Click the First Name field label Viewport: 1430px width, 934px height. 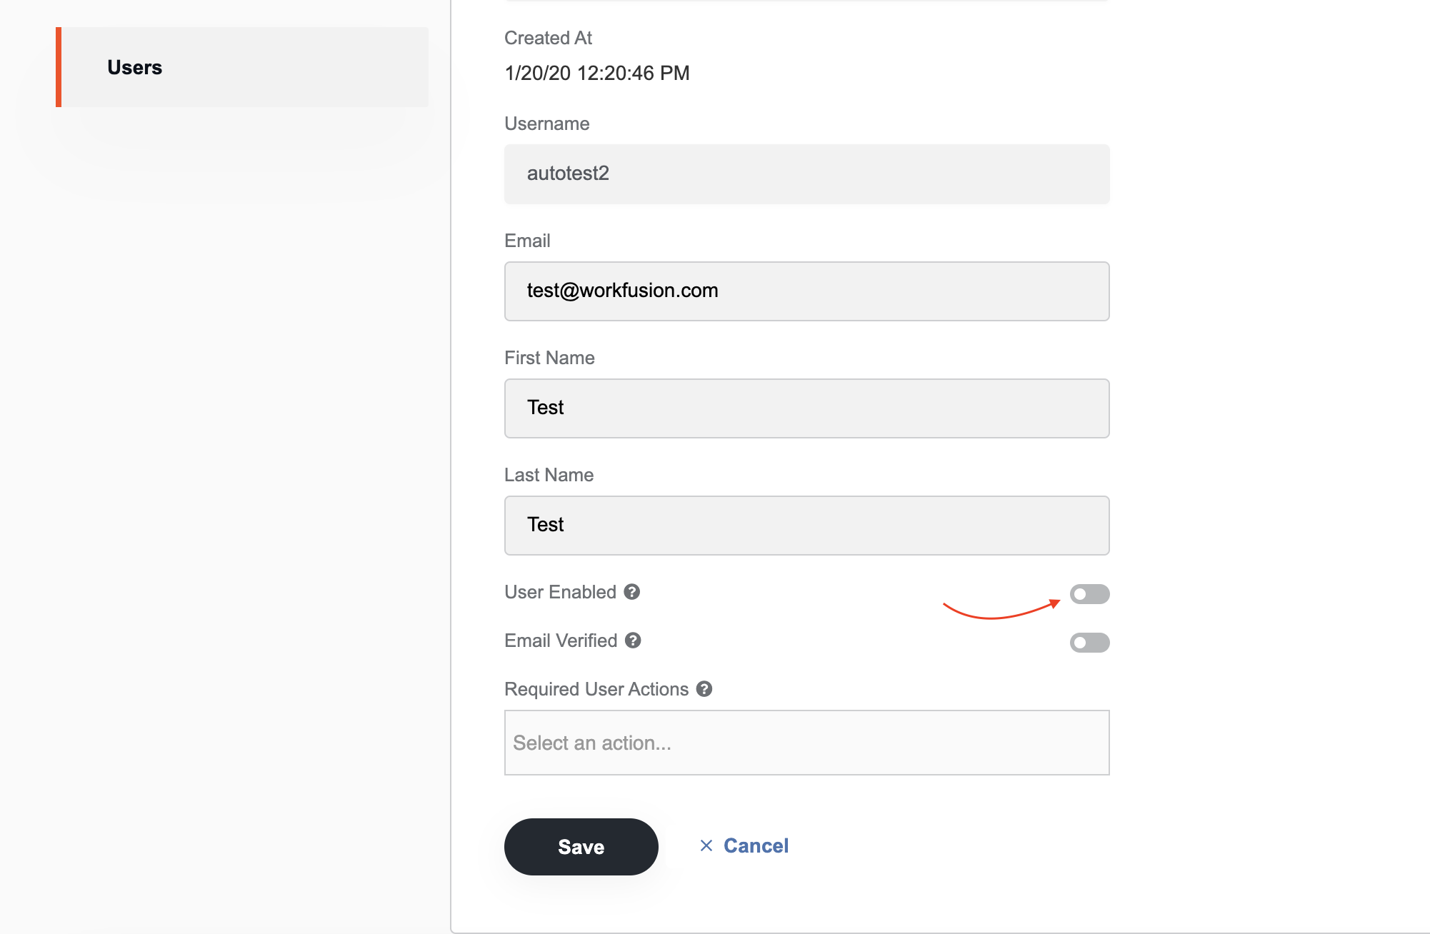click(549, 358)
